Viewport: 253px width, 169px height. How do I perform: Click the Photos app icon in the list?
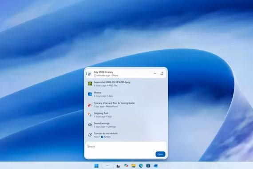pos(90,94)
